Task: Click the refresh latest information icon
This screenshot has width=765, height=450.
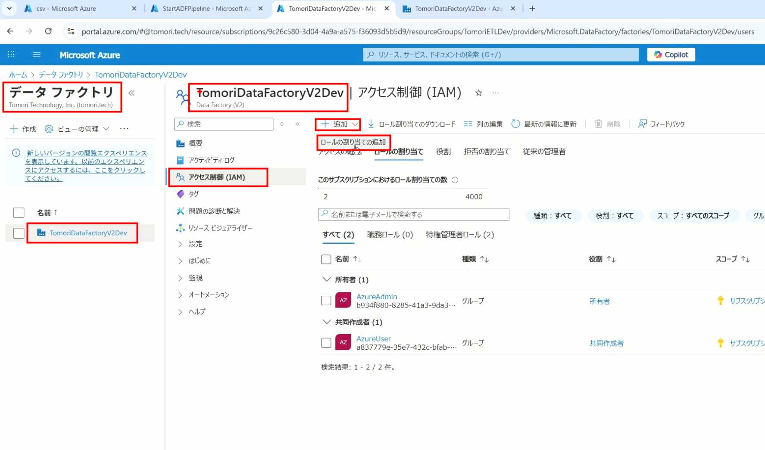Action: point(515,124)
